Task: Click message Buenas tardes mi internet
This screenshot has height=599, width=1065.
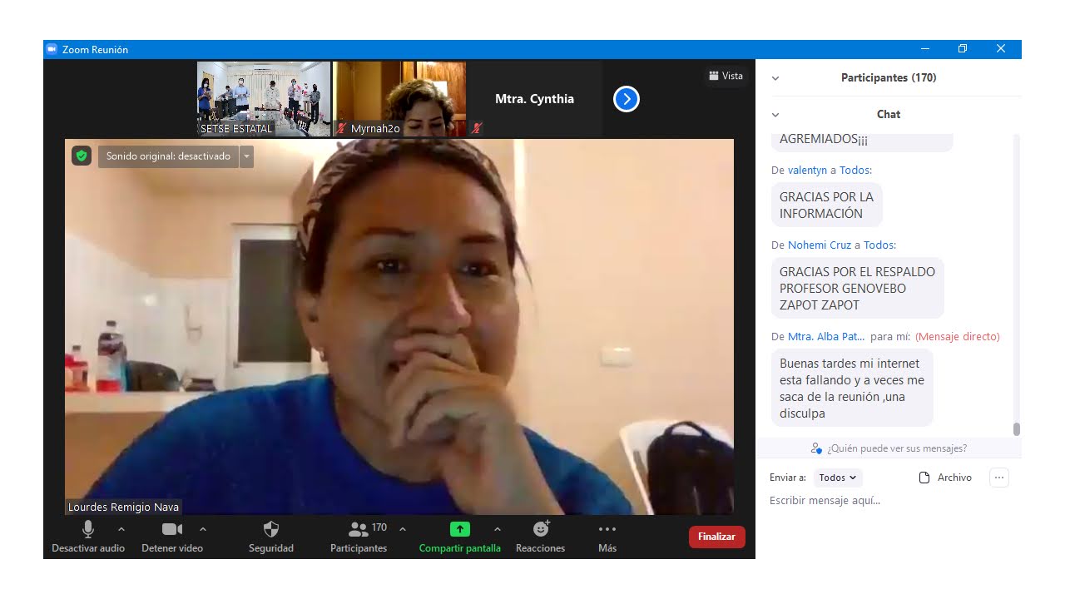Action: [852, 389]
